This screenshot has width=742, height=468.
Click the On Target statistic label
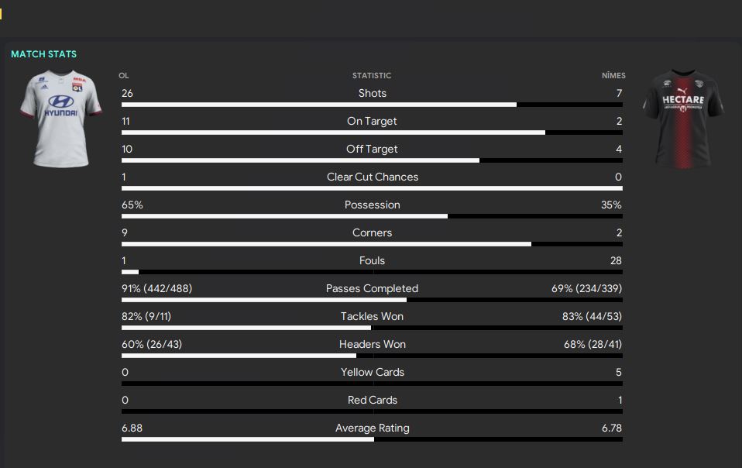tap(372, 121)
